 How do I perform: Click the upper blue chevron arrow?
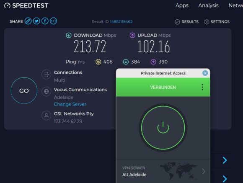point(225,160)
